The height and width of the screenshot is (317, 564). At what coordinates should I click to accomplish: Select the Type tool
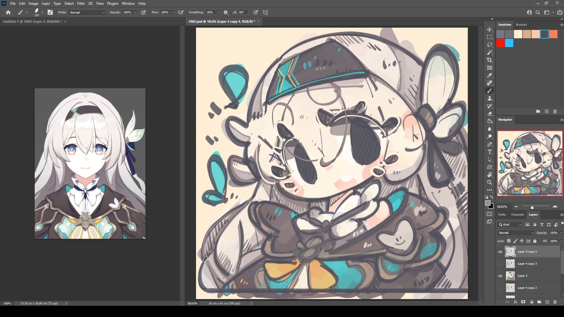[489, 152]
